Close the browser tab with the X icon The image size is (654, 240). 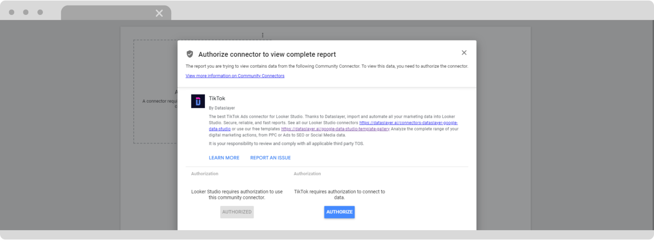tap(159, 13)
